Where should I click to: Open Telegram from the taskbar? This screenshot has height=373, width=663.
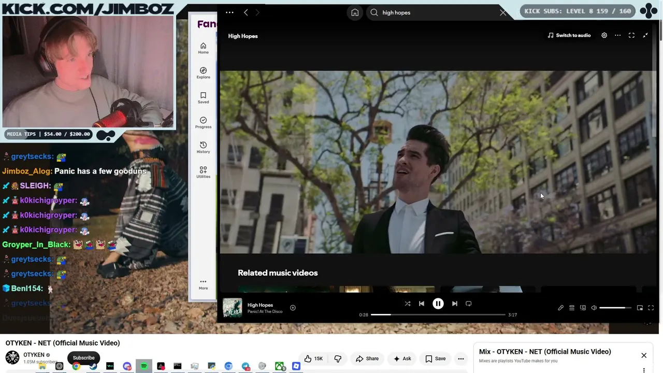pos(246,367)
